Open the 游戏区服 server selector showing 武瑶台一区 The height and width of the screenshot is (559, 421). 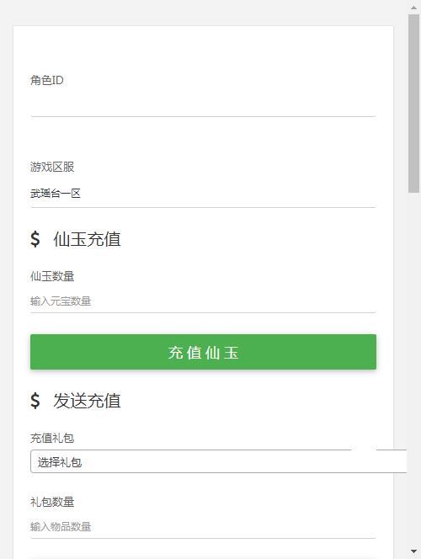pyautogui.click(x=203, y=194)
